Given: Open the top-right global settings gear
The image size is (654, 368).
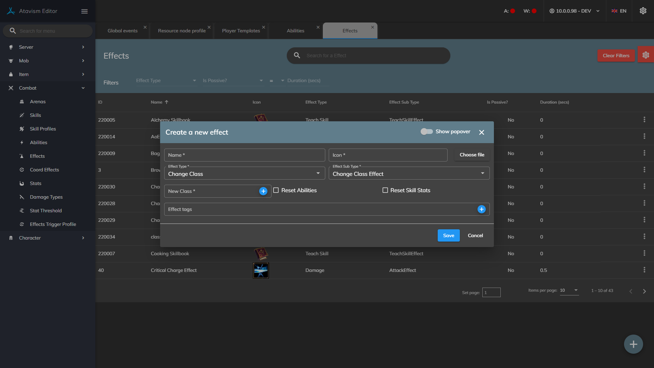Looking at the screenshot, I should 643,11.
